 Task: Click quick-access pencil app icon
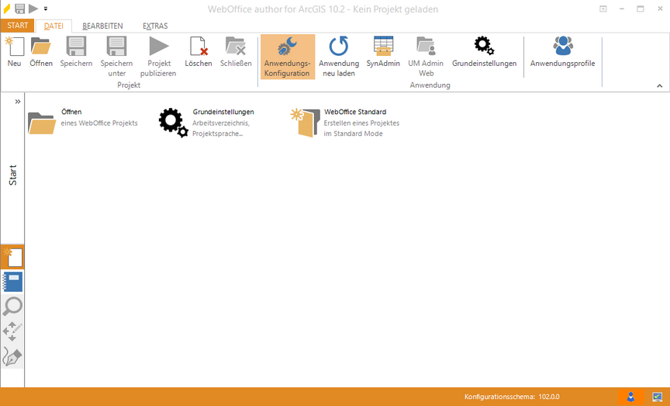coord(7,8)
